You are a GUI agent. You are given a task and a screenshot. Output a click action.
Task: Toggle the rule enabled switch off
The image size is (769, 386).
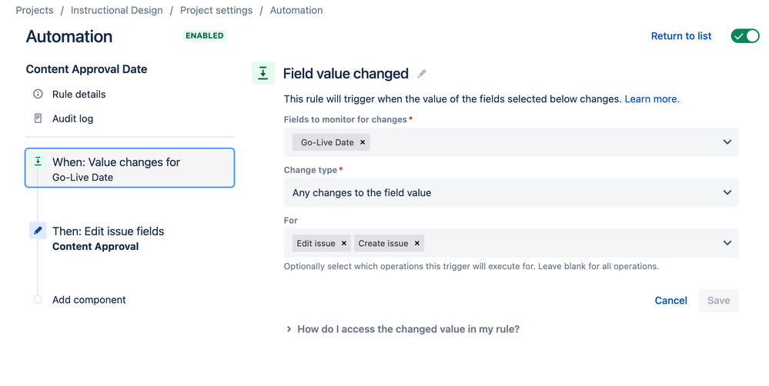[x=744, y=36]
